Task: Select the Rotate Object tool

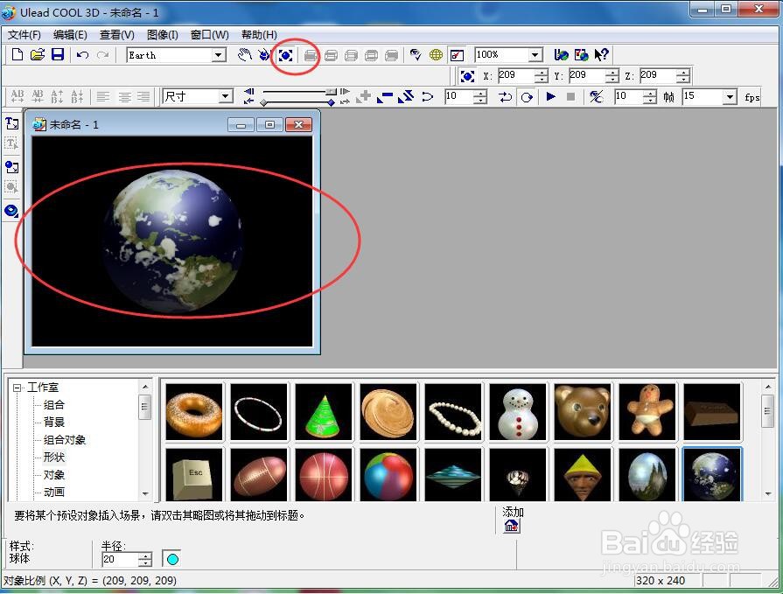Action: coord(264,55)
